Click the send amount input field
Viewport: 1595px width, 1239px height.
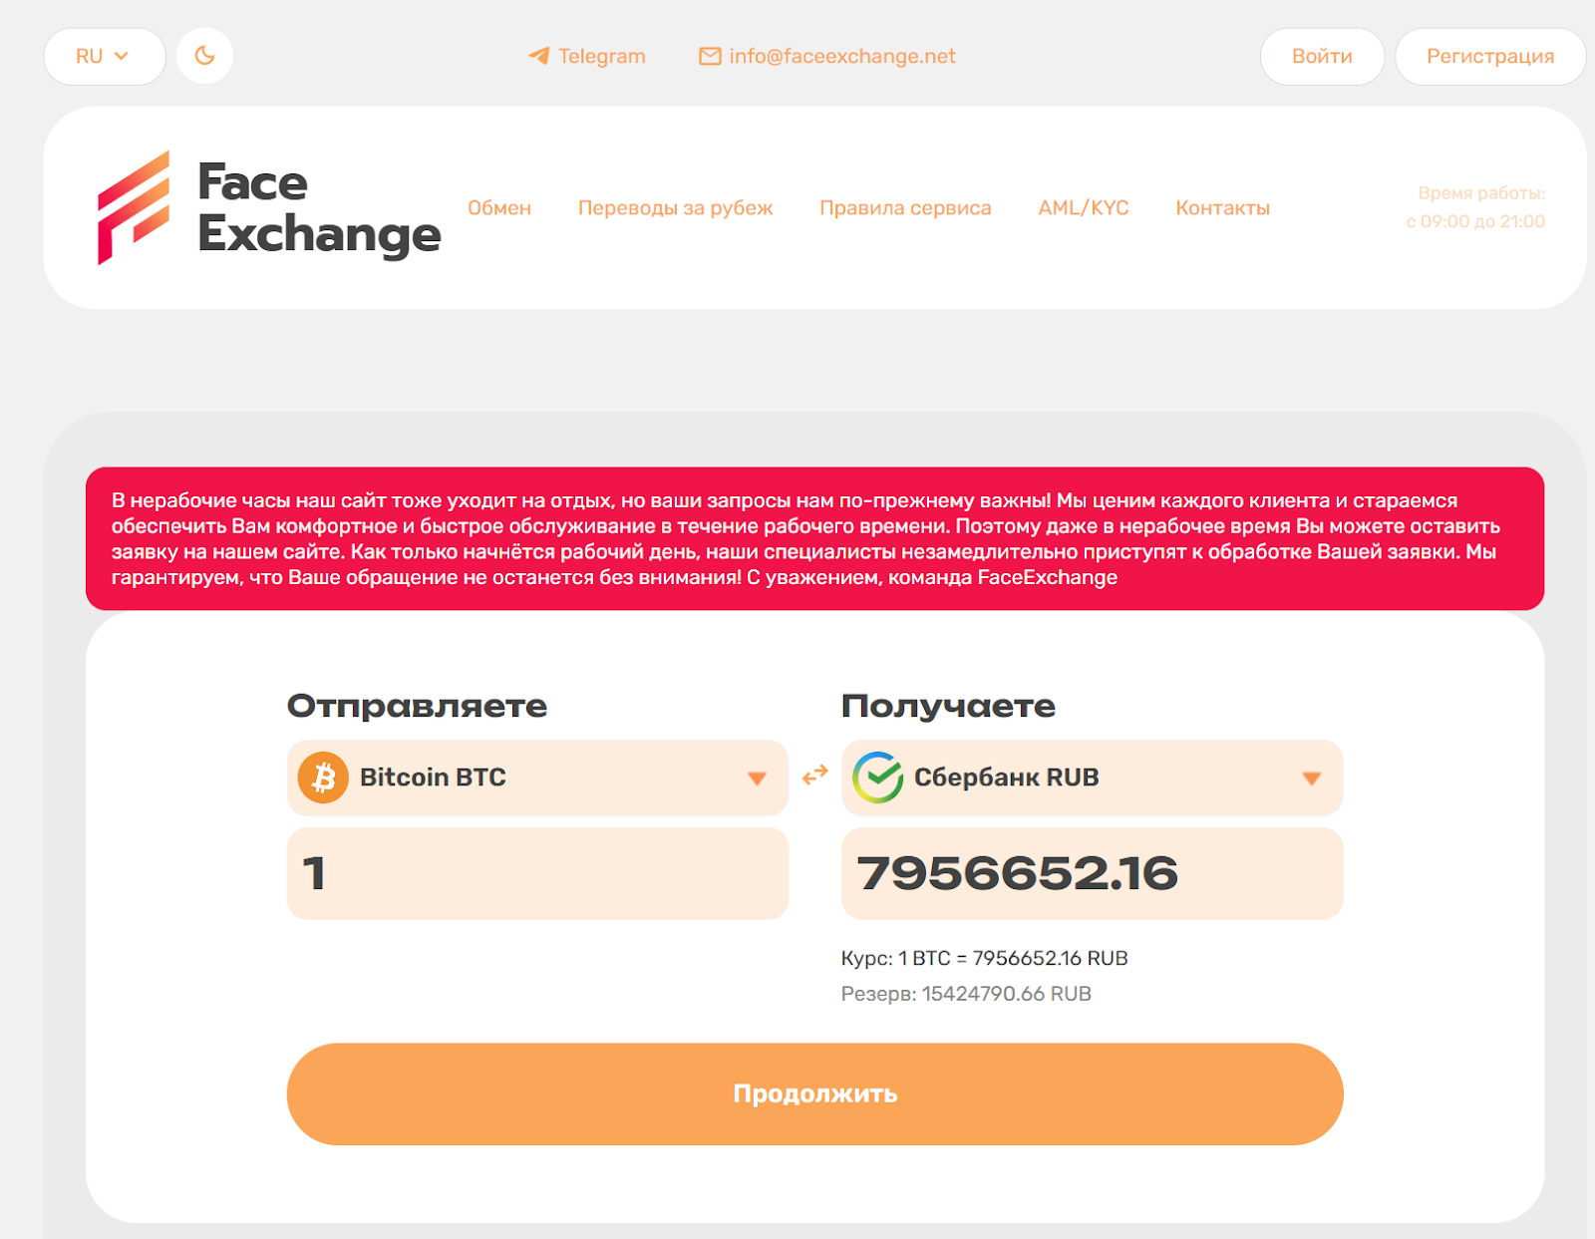click(537, 873)
